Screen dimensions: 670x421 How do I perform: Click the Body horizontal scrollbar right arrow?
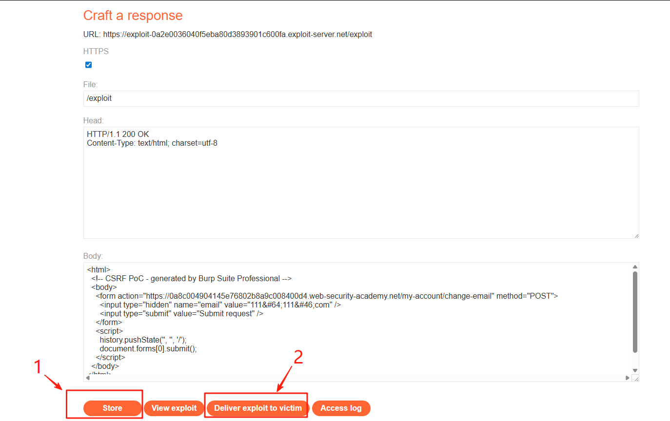628,378
